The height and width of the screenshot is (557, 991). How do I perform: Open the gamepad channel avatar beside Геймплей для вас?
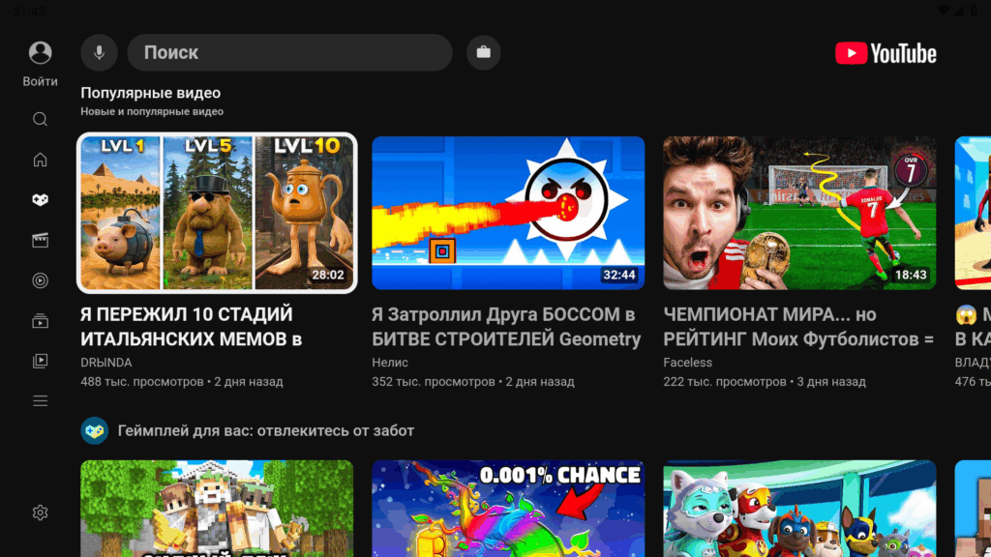94,430
